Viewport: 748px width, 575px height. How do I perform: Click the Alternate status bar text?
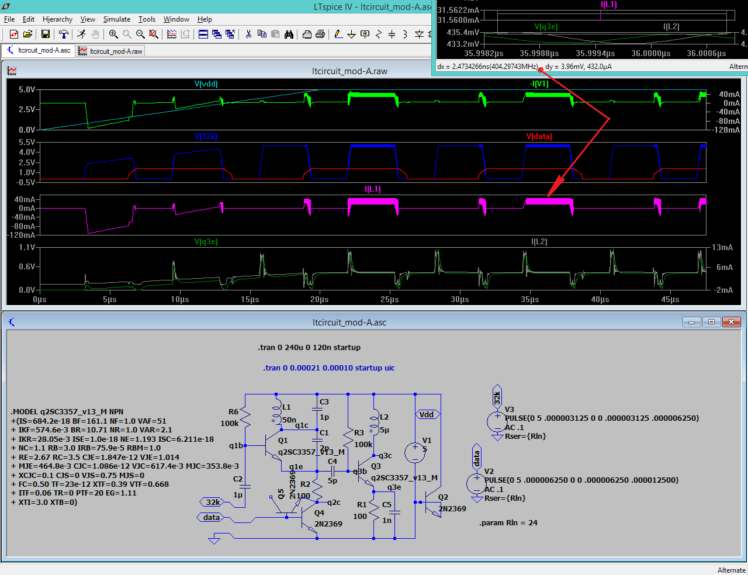click(732, 570)
